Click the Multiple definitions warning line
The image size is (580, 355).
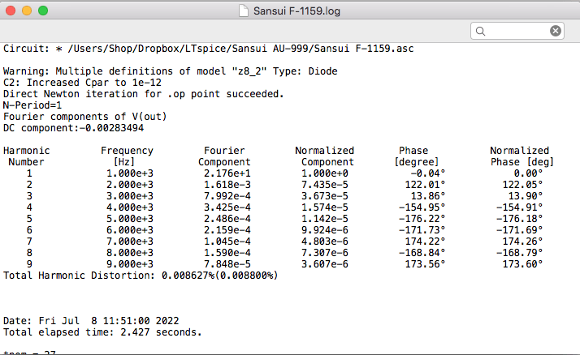(170, 71)
